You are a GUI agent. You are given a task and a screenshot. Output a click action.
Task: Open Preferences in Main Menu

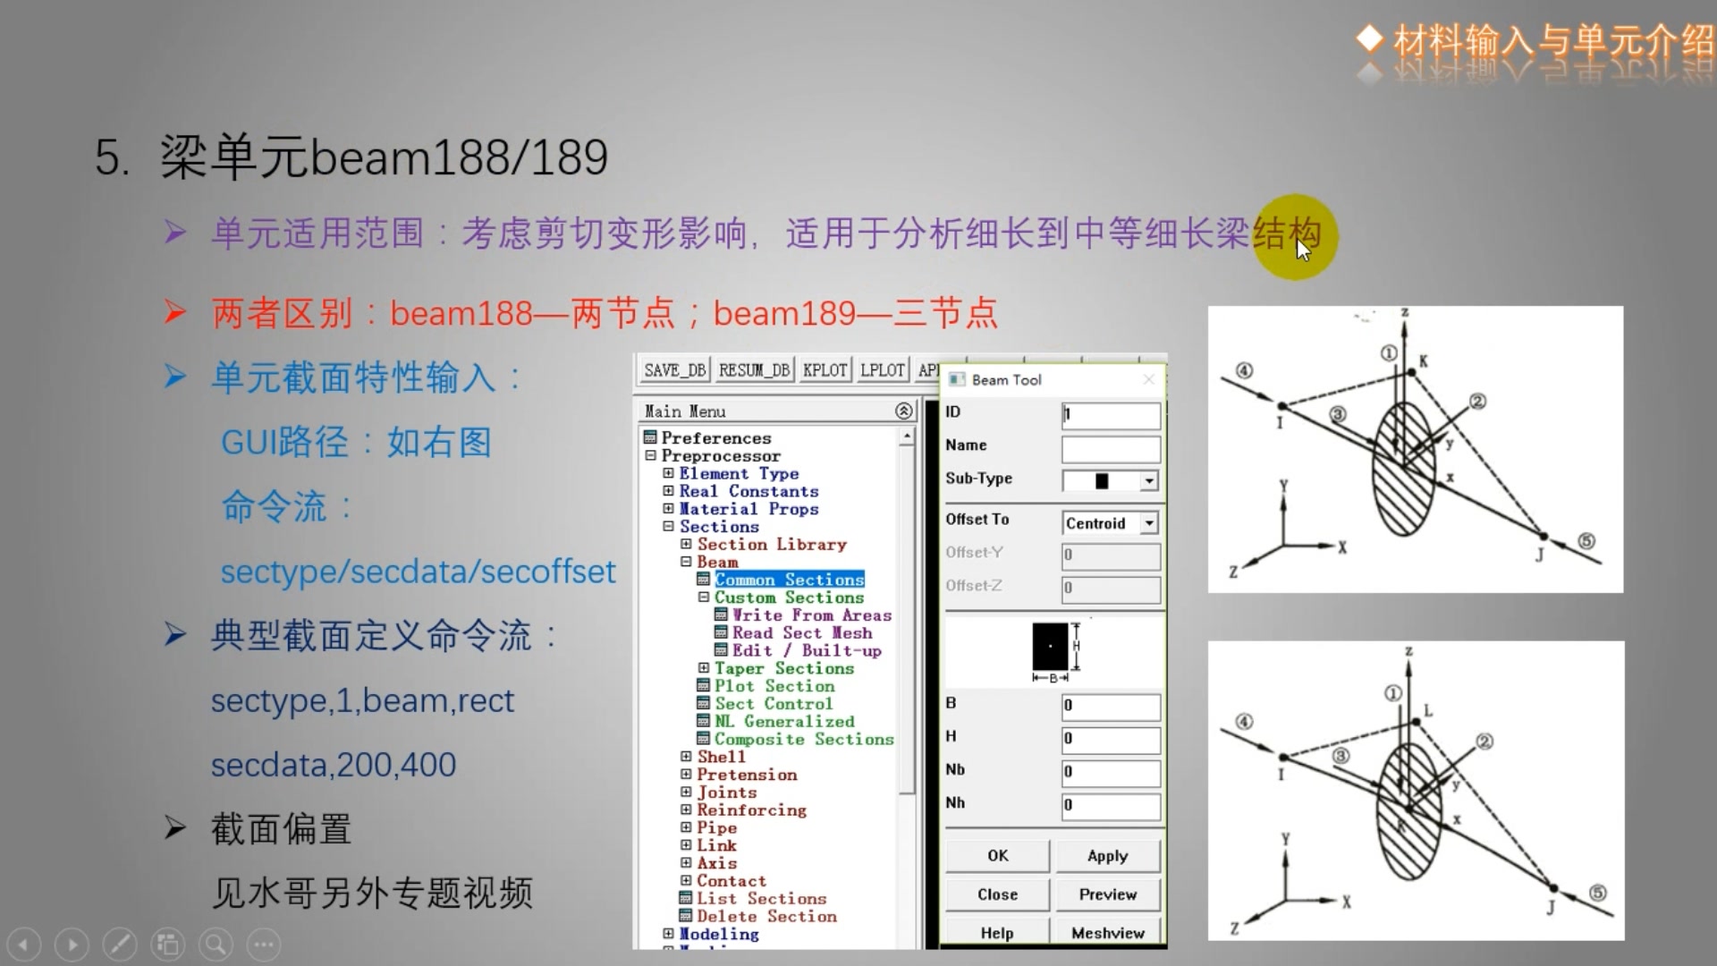(715, 437)
